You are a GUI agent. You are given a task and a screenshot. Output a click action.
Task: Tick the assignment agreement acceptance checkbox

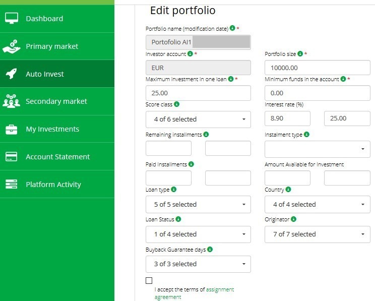pyautogui.click(x=149, y=280)
